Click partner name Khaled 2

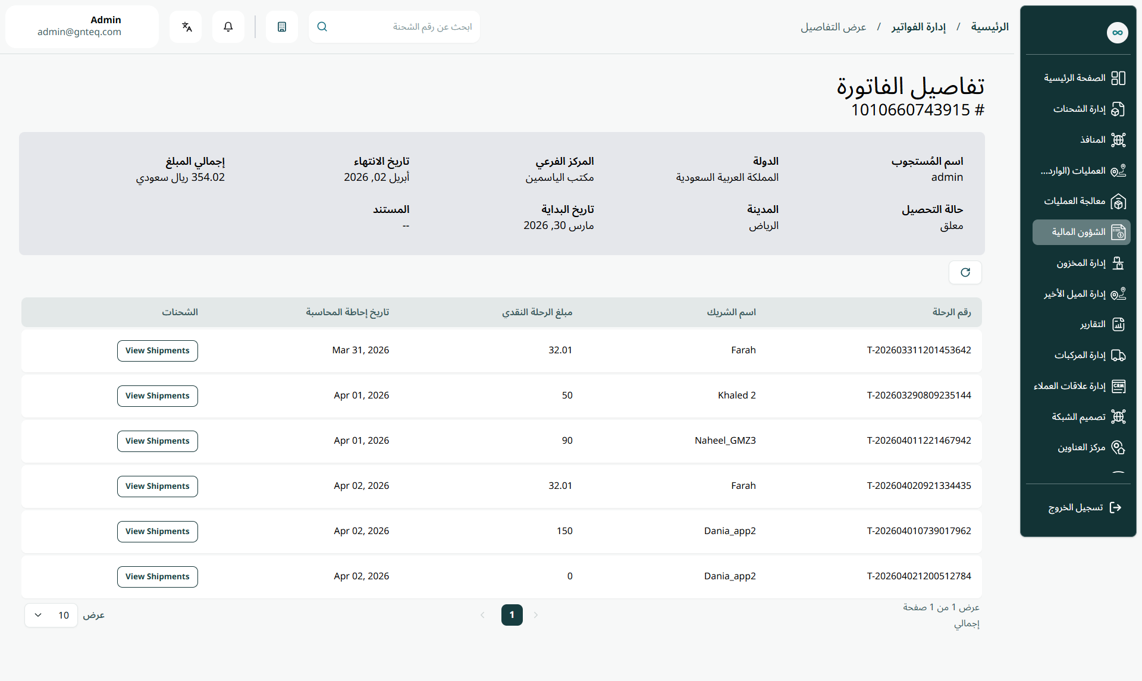tap(736, 396)
